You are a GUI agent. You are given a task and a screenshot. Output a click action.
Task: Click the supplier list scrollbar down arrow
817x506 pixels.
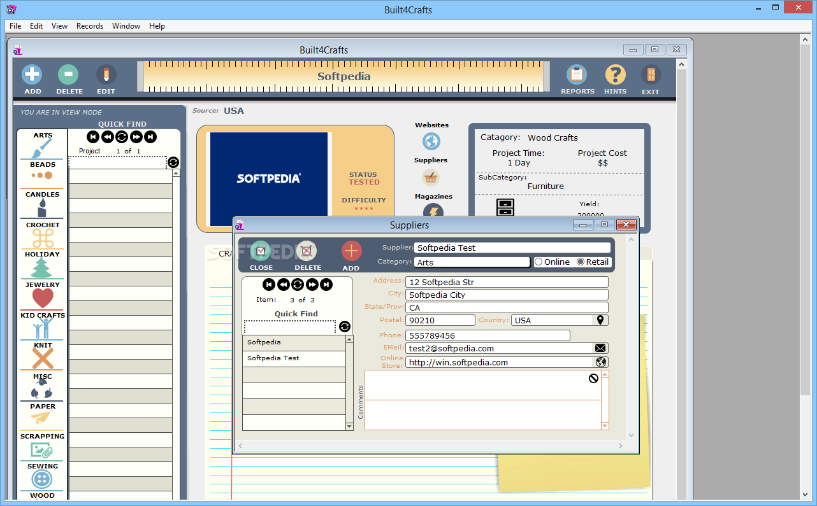(349, 426)
